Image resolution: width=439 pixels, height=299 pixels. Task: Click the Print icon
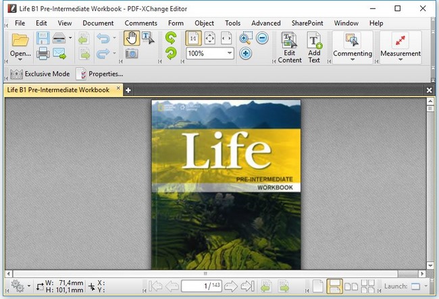pyautogui.click(x=43, y=53)
